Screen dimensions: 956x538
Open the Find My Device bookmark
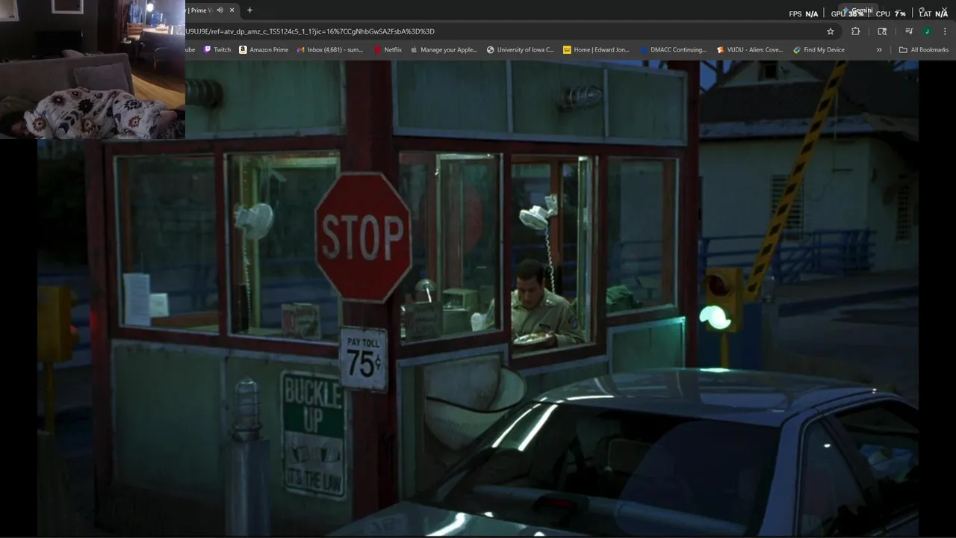pyautogui.click(x=819, y=50)
